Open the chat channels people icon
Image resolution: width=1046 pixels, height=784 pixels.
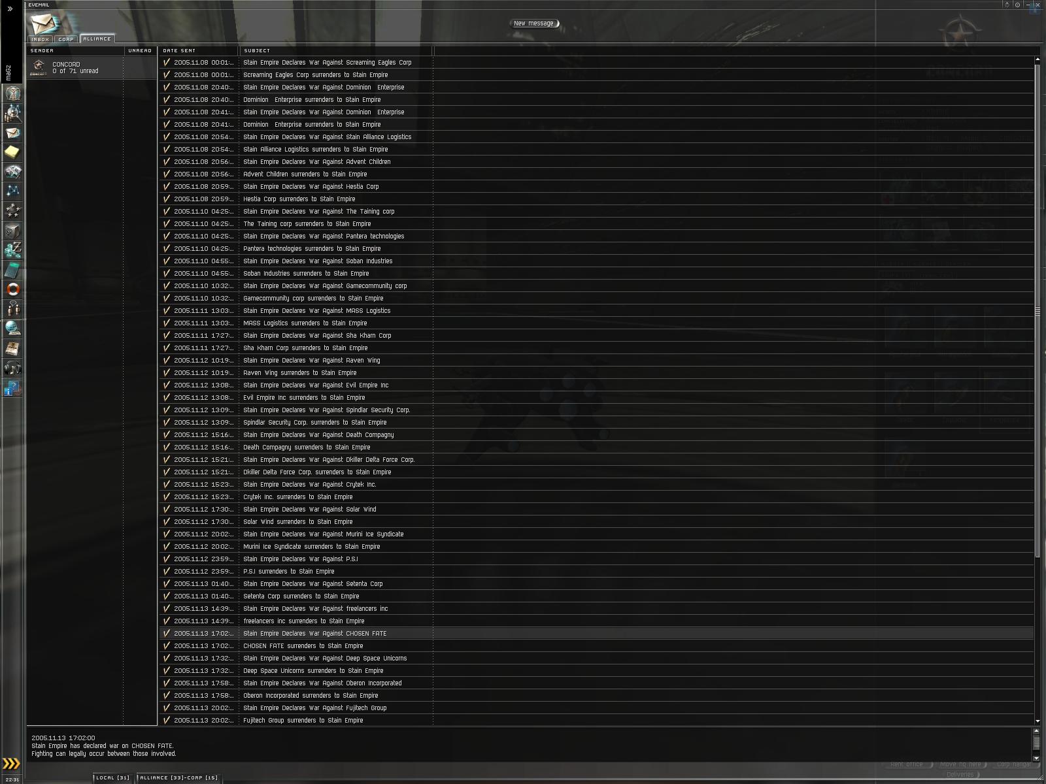coord(12,309)
